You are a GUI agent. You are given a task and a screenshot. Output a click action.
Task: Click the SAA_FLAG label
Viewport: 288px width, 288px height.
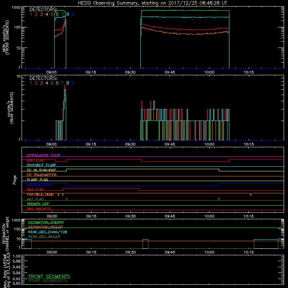click(35, 190)
